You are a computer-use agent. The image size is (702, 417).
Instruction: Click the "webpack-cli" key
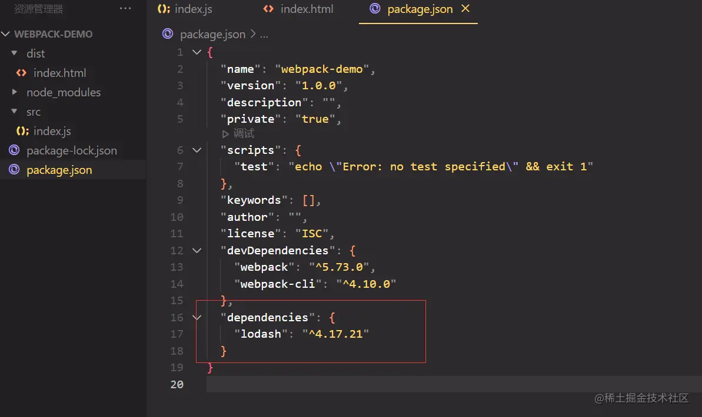tap(278, 284)
